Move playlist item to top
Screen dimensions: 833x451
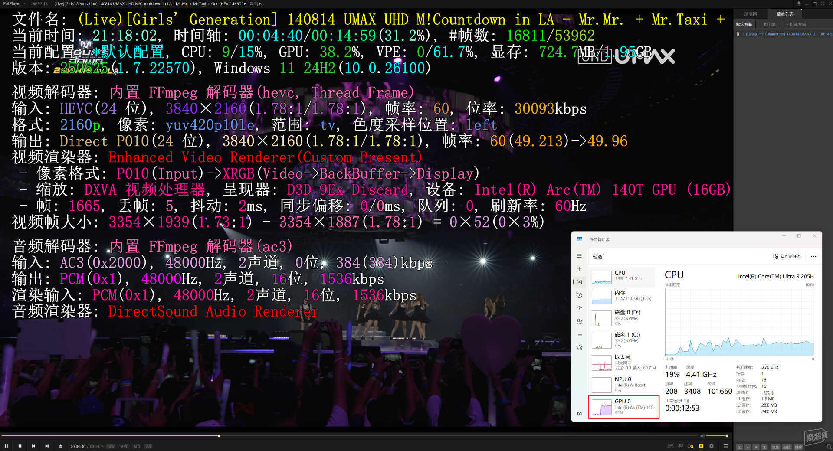(739, 447)
